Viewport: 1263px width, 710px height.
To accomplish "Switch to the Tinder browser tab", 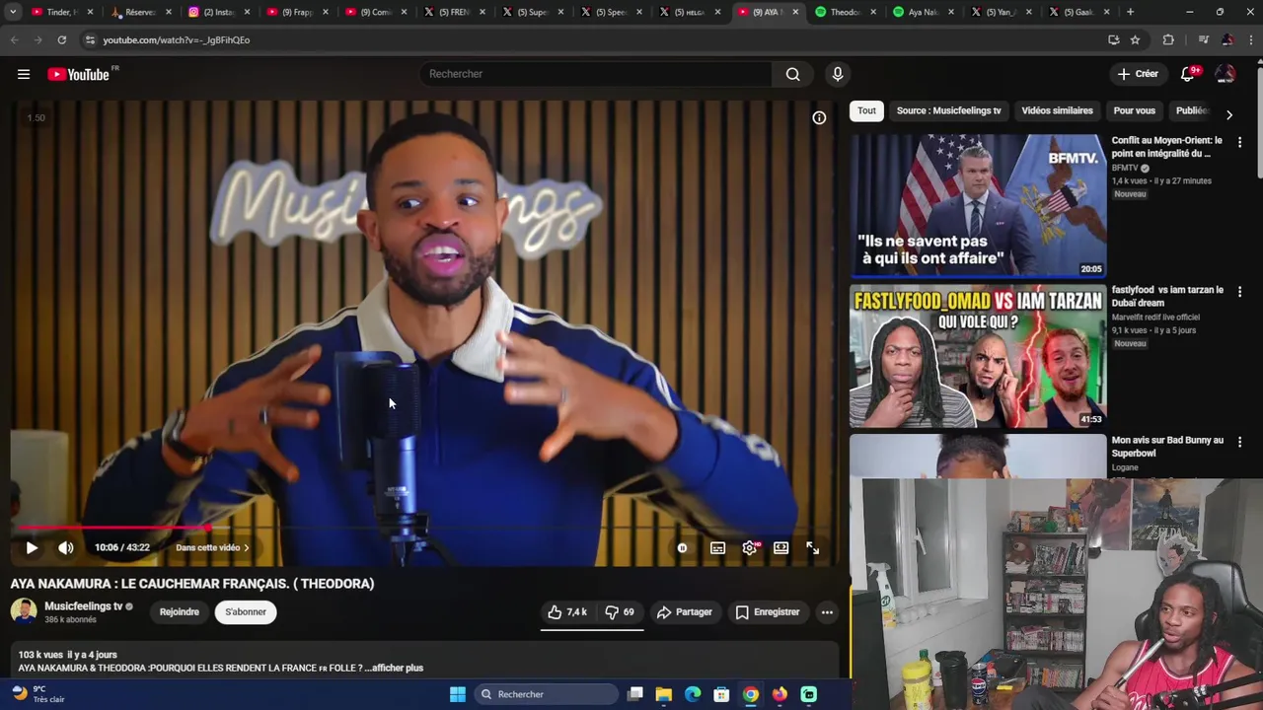I will [61, 12].
